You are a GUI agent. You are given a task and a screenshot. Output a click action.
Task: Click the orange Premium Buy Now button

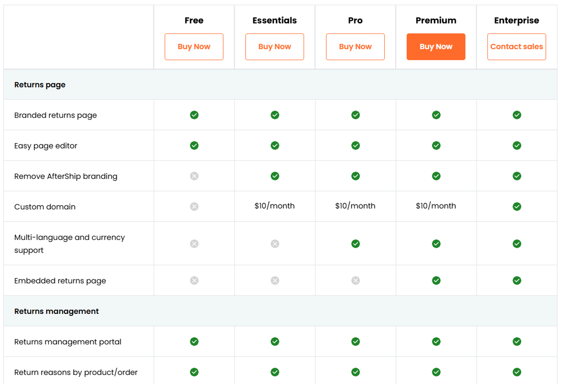point(436,47)
